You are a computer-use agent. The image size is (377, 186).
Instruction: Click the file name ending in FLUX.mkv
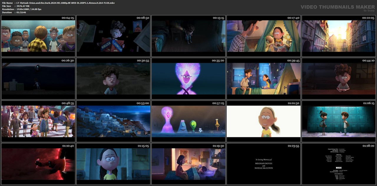coord(65,3)
